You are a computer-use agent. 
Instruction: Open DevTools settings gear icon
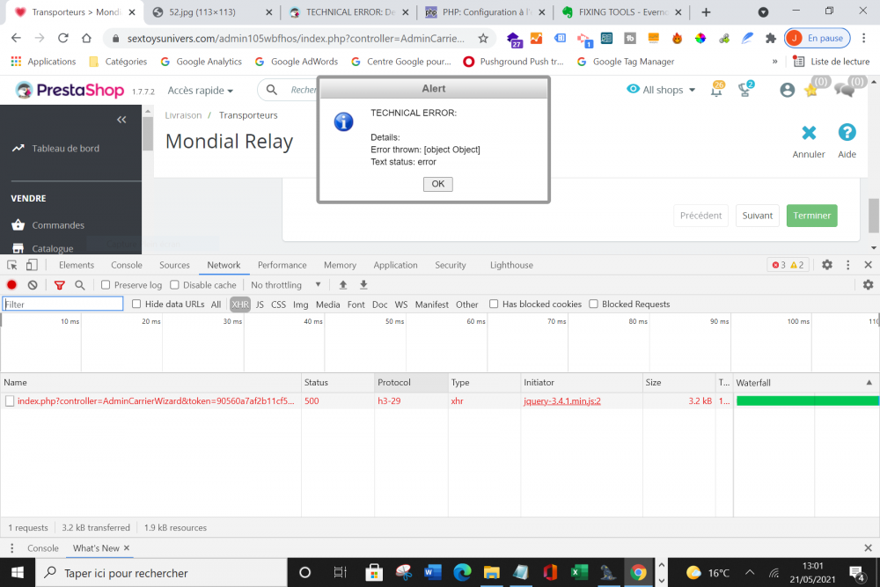(x=826, y=265)
